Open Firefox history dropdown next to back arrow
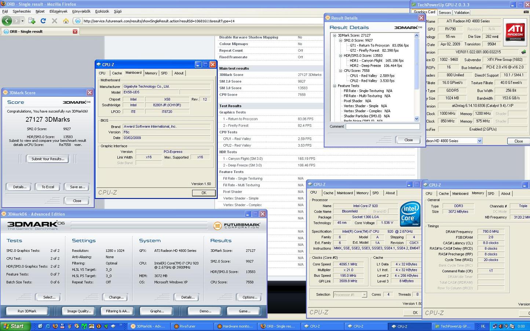This screenshot has width=530, height=331. coord(22,21)
